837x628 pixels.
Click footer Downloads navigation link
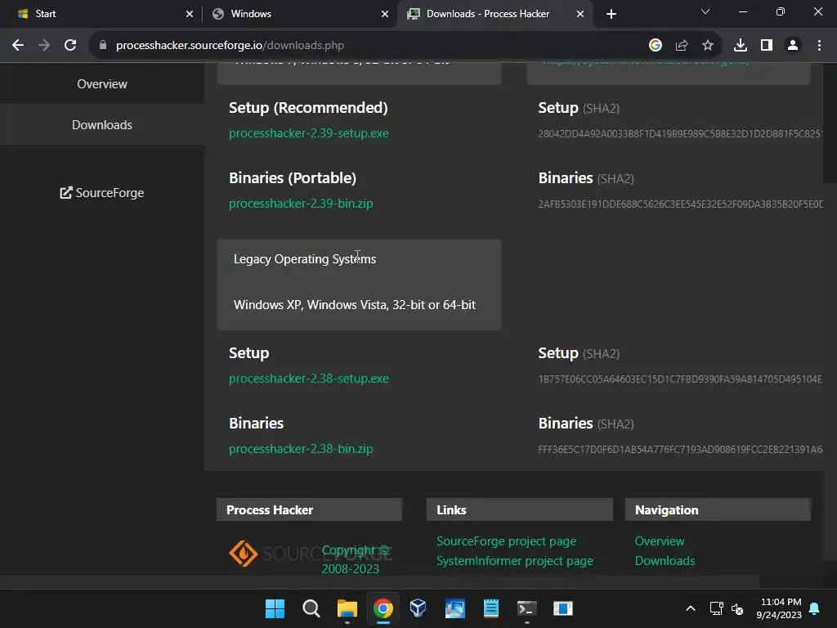[x=665, y=561]
